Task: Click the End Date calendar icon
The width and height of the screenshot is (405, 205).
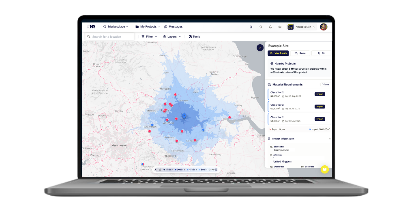Action: pyautogui.click(x=302, y=167)
